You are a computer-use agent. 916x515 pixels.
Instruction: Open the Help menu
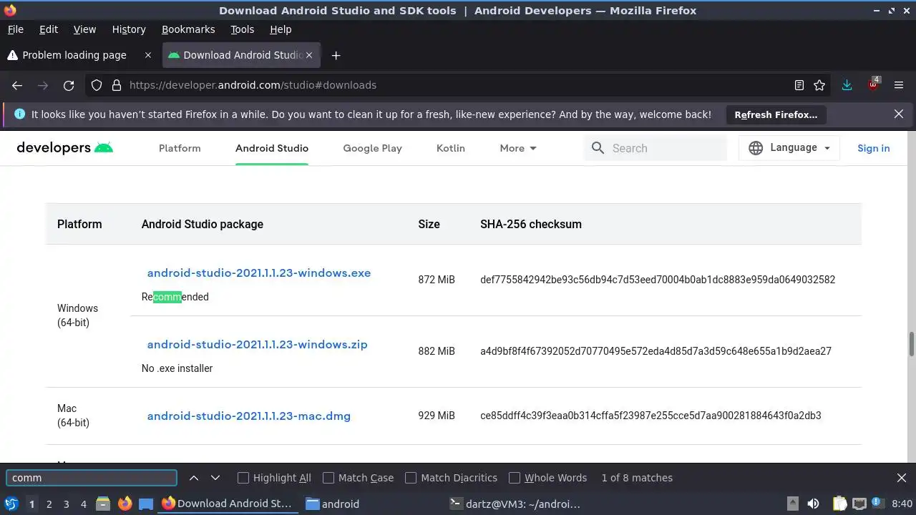281,29
